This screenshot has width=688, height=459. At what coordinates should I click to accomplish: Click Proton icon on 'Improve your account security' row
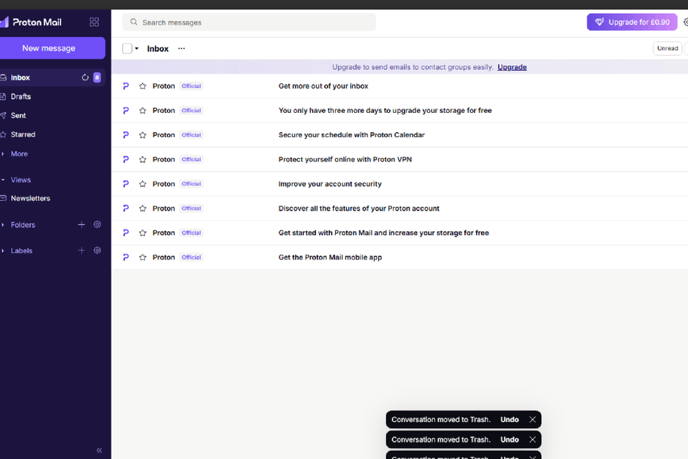[126, 184]
